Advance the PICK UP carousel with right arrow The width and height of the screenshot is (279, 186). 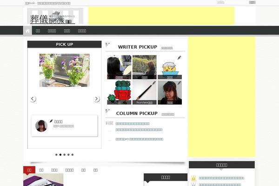tap(96, 99)
